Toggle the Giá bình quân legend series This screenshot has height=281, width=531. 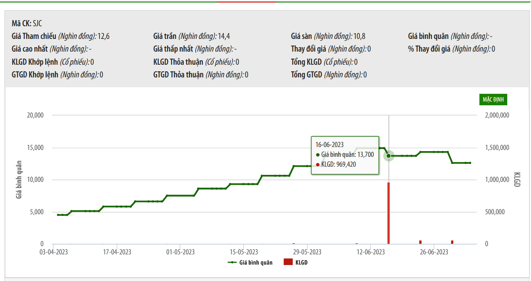coord(250,262)
